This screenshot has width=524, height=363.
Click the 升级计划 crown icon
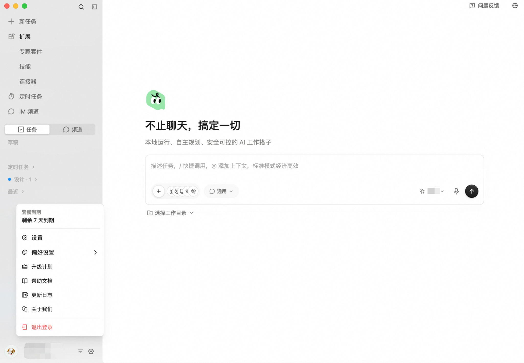pos(25,267)
